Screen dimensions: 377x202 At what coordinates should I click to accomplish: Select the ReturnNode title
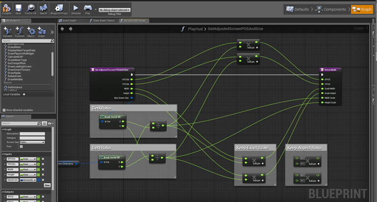[x=330, y=70]
